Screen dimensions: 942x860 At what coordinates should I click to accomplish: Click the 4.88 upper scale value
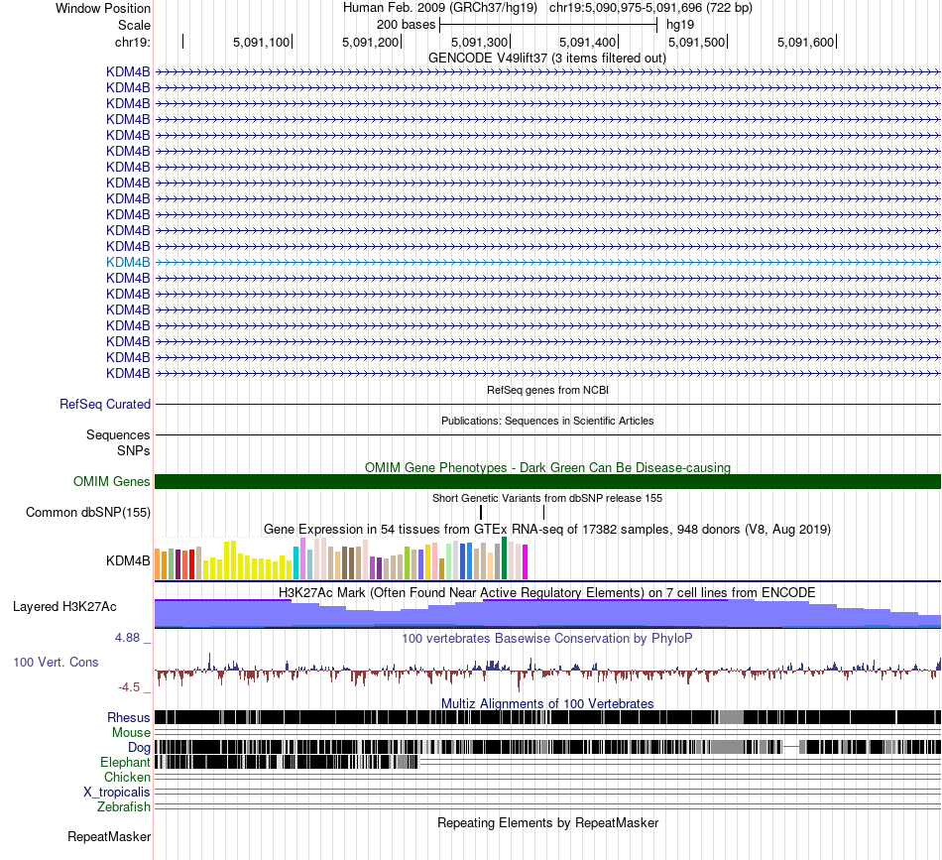[x=127, y=637]
